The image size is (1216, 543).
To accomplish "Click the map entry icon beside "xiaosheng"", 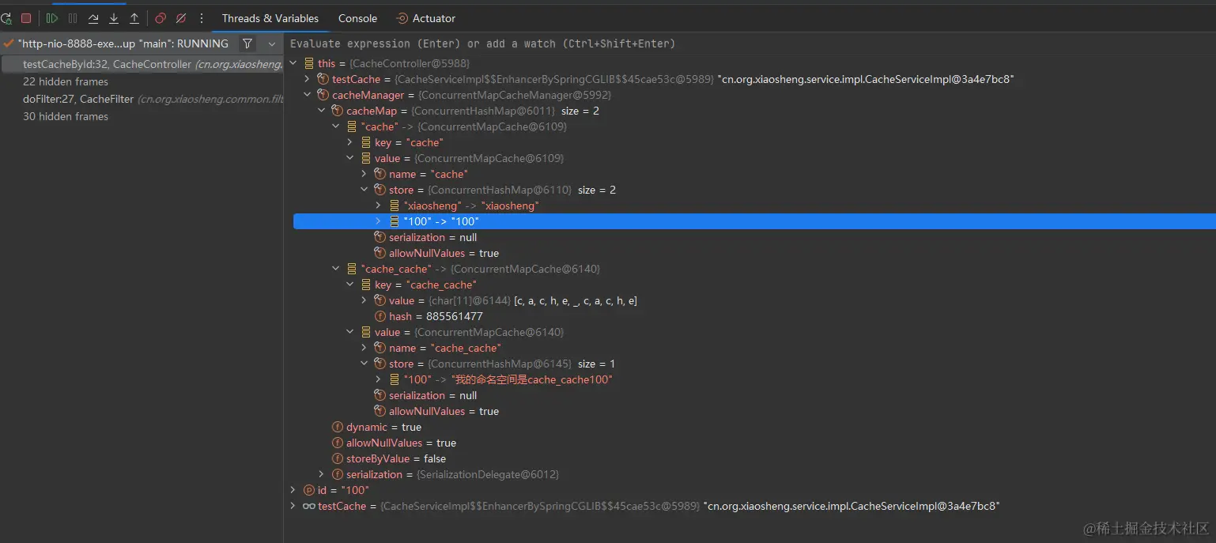I will click(395, 206).
